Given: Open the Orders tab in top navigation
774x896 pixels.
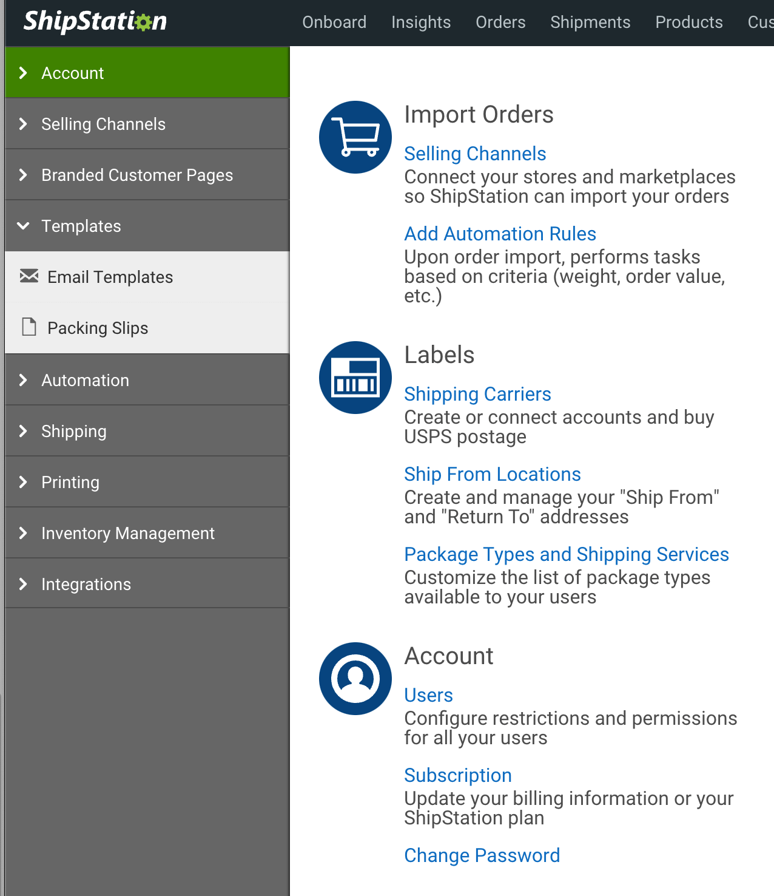Looking at the screenshot, I should tap(500, 22).
